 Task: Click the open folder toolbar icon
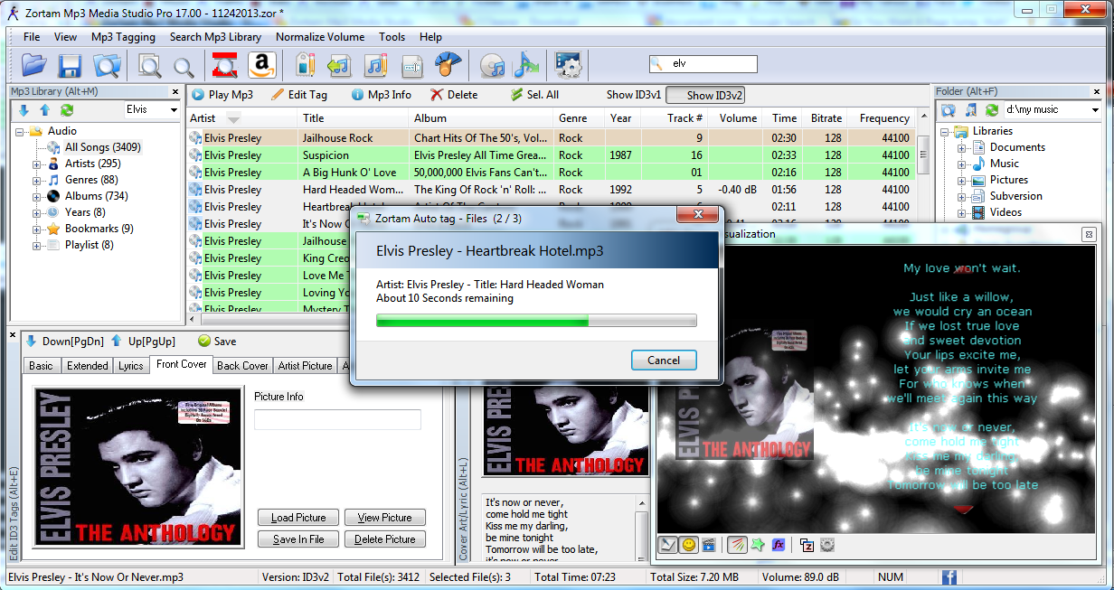[x=34, y=65]
